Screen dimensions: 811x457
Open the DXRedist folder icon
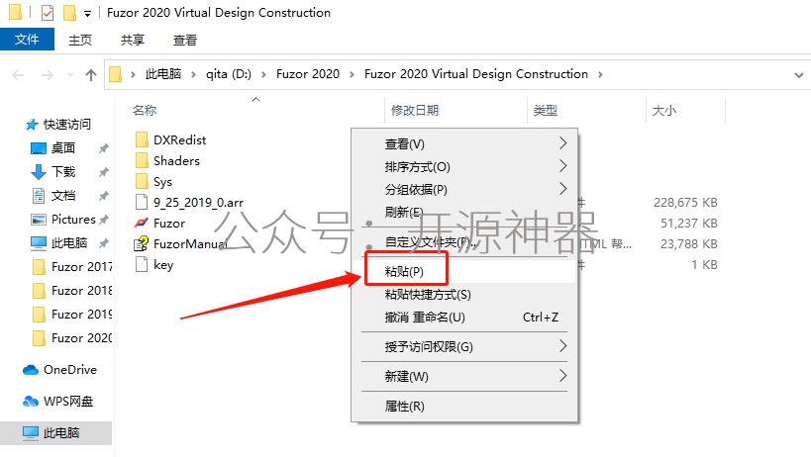(x=142, y=139)
